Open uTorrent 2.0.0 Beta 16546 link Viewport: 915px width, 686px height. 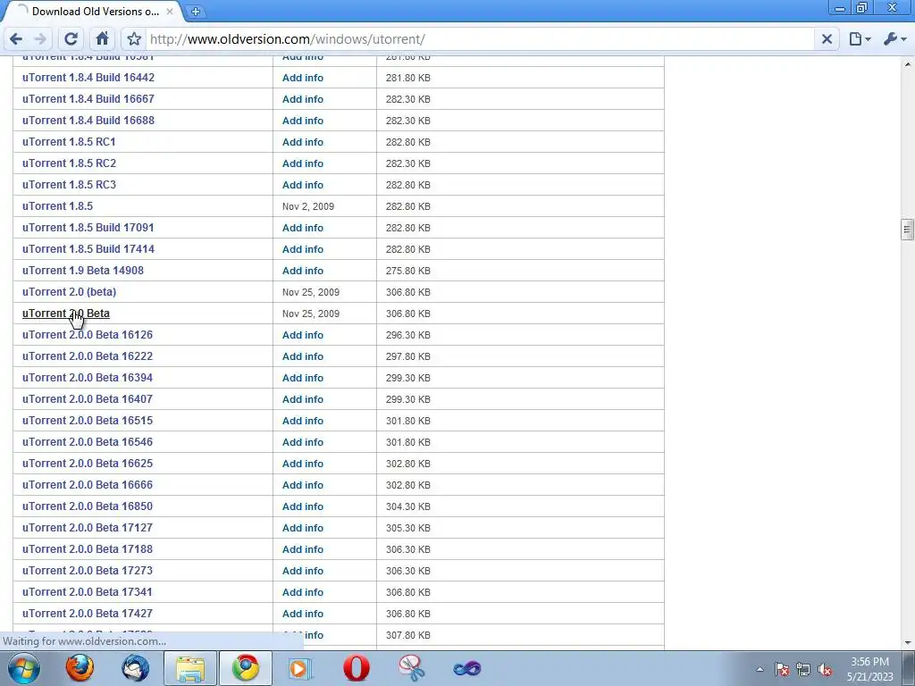click(88, 442)
